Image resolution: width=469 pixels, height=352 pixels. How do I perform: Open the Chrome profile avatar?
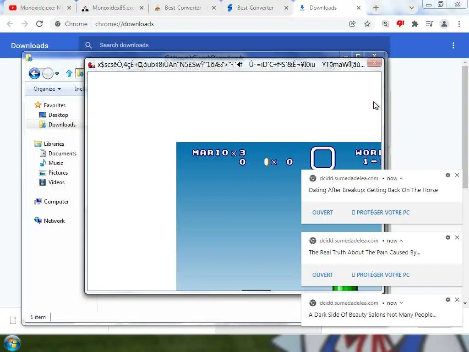(x=444, y=24)
